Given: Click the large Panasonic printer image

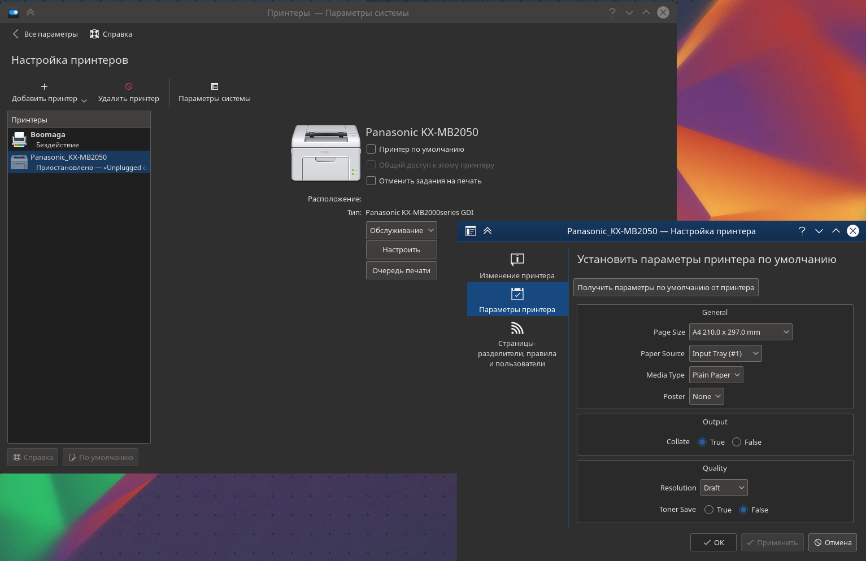Looking at the screenshot, I should click(x=325, y=153).
